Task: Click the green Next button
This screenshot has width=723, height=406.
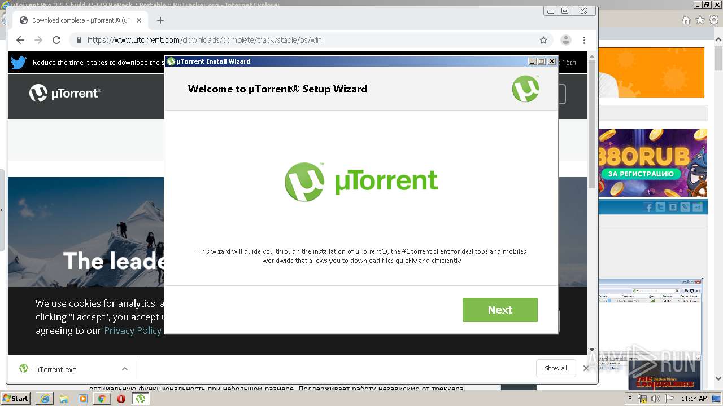Action: (500, 310)
